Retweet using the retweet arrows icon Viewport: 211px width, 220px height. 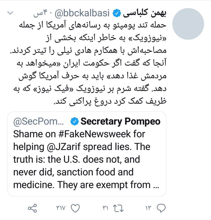116,208
